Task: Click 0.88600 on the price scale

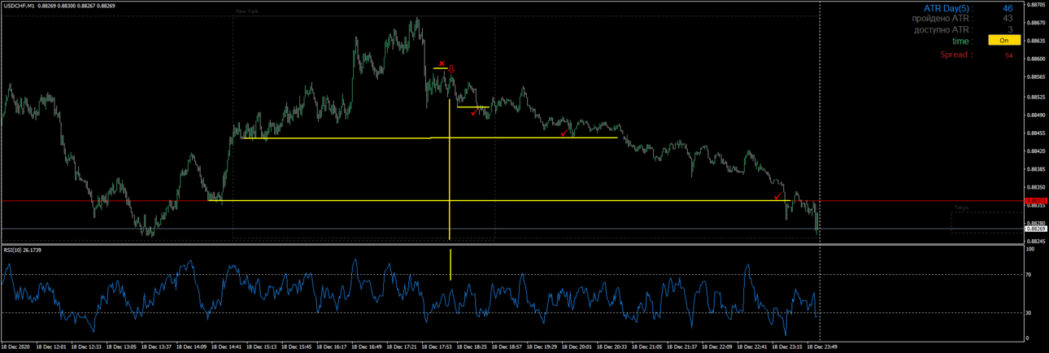Action: click(x=1036, y=59)
